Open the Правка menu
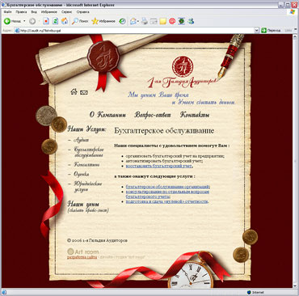Viewport: 299px width, 296px height. coord(21,12)
